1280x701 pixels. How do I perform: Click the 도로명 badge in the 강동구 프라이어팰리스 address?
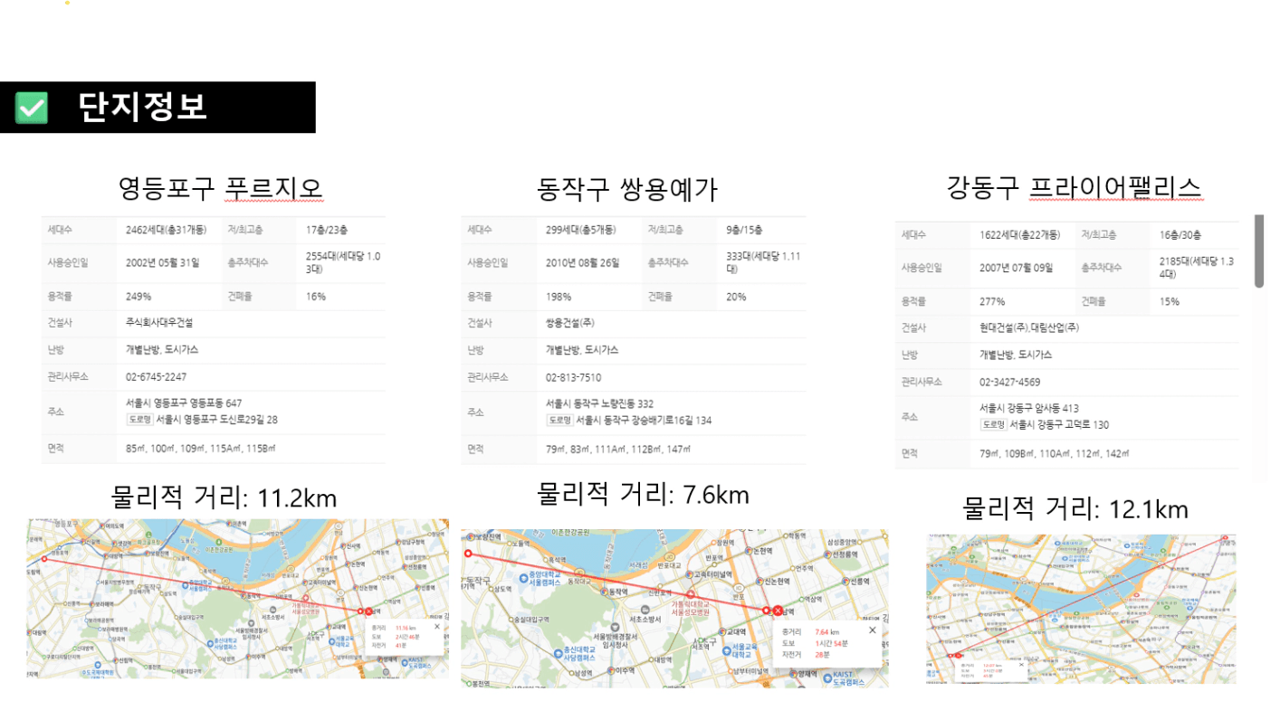point(993,425)
